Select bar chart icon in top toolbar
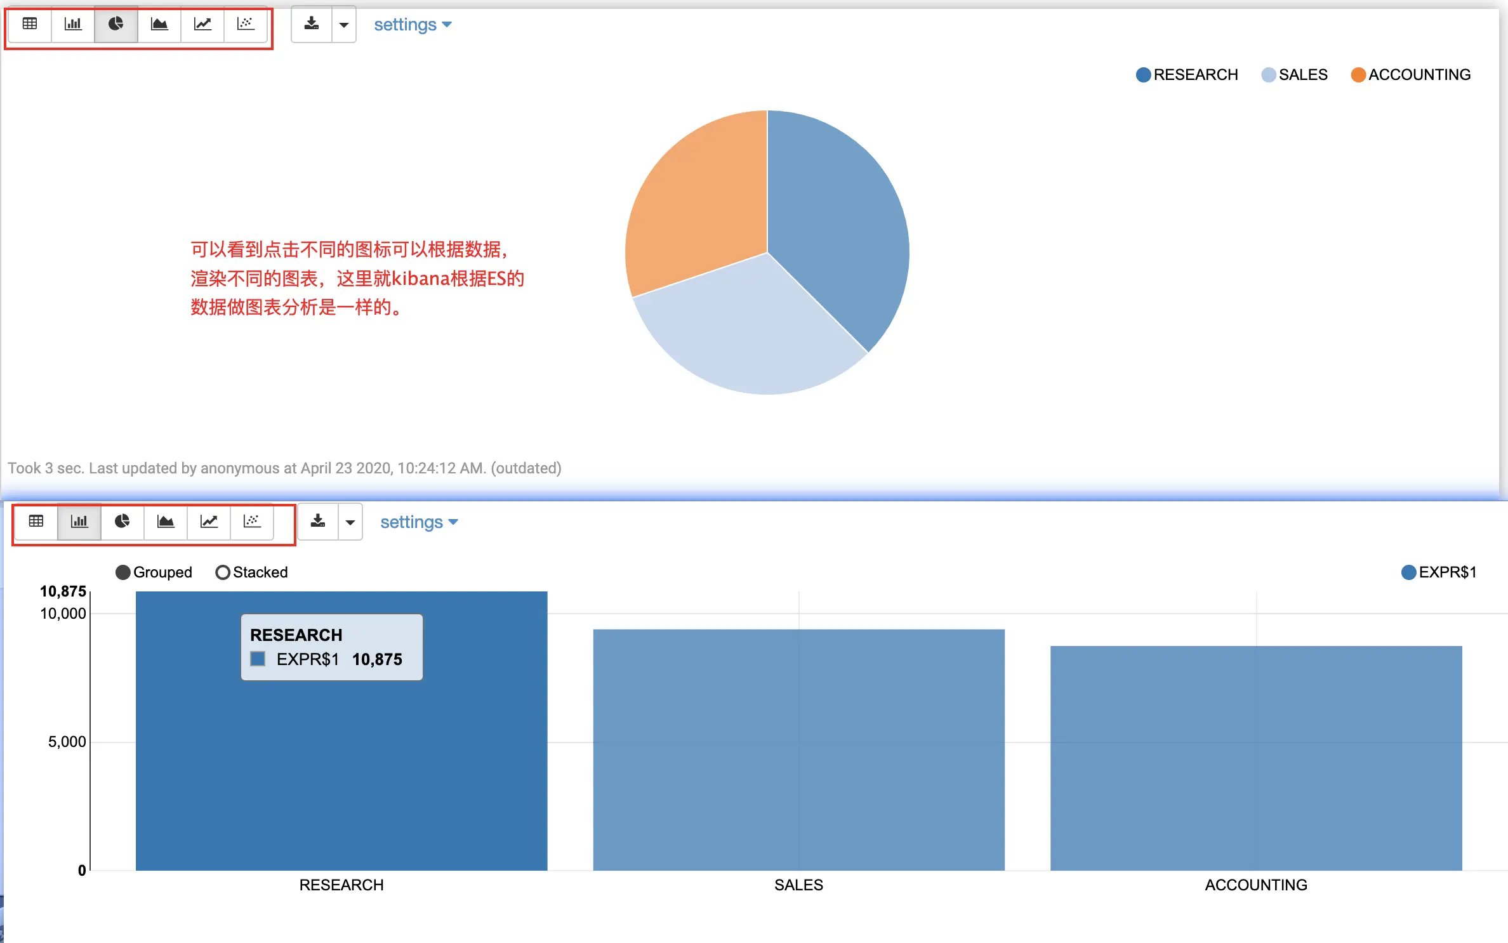Screen dimensions: 1508x943 [73, 24]
